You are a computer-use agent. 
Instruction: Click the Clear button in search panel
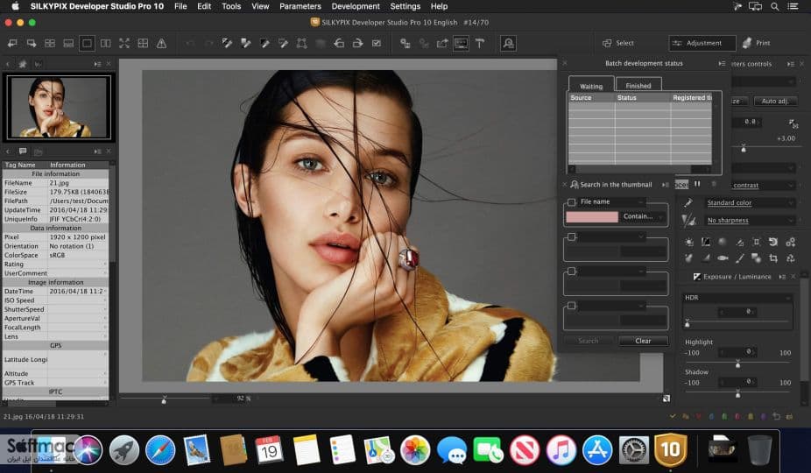coord(643,341)
